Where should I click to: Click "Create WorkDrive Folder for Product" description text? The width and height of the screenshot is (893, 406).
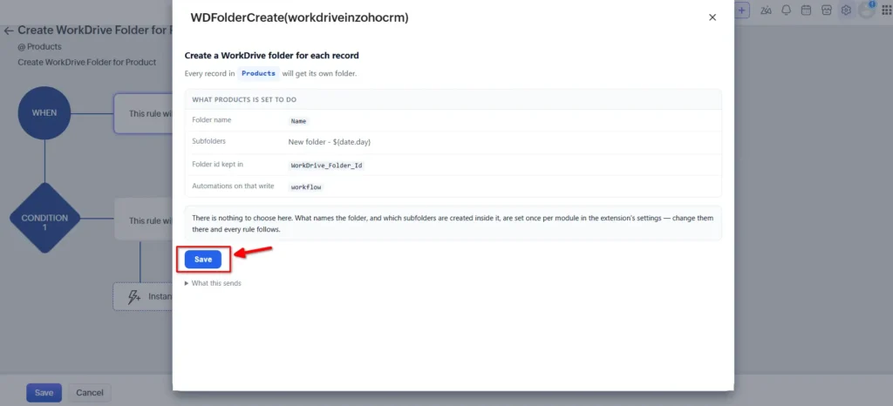coord(86,62)
